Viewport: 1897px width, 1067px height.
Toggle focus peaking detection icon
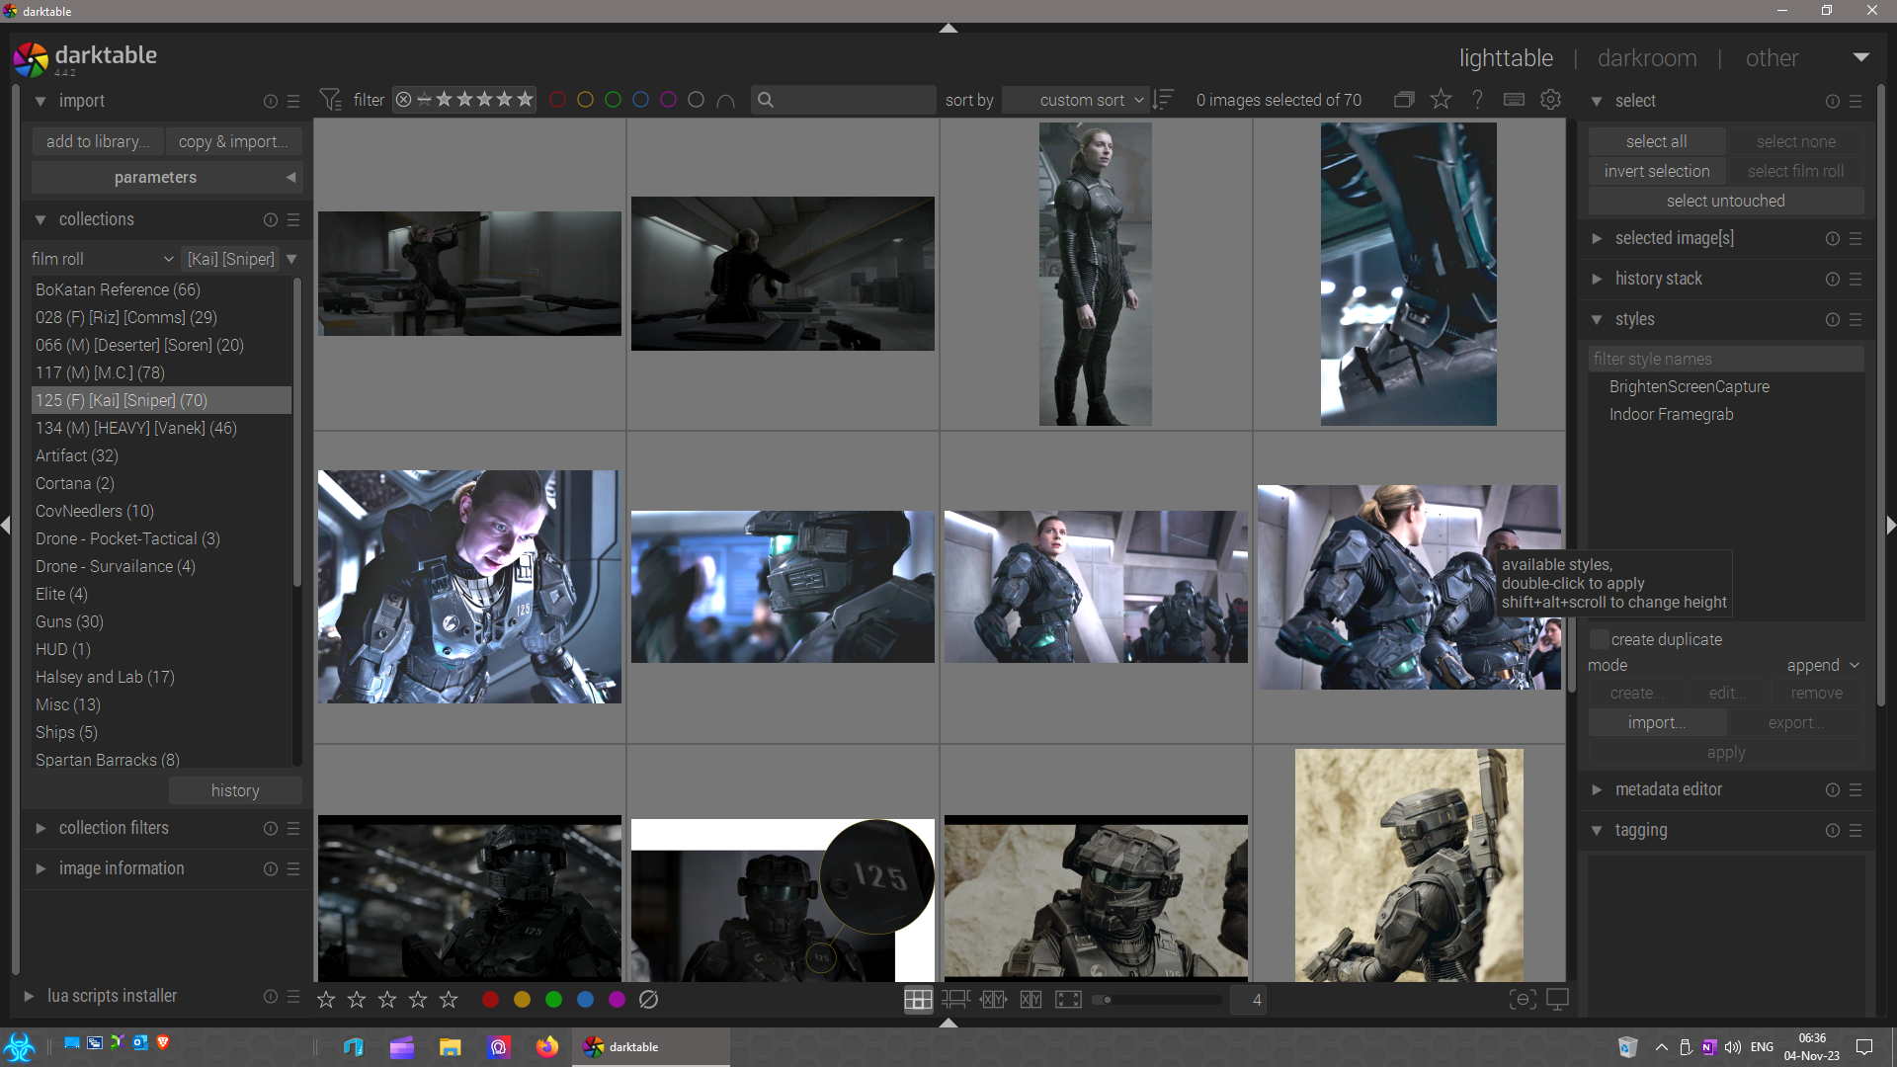click(1523, 1000)
